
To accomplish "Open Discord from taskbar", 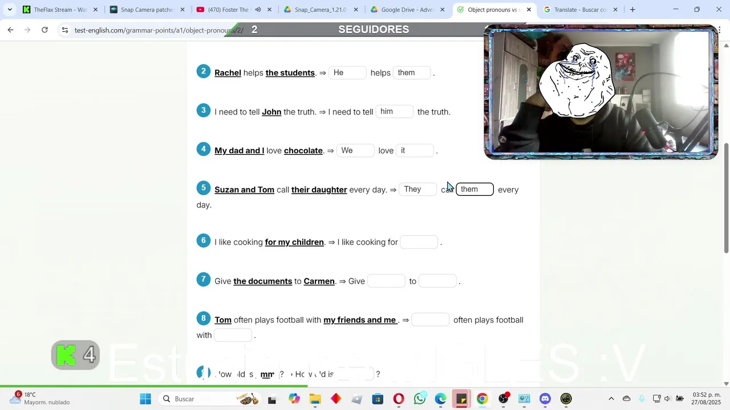I will [x=545, y=399].
